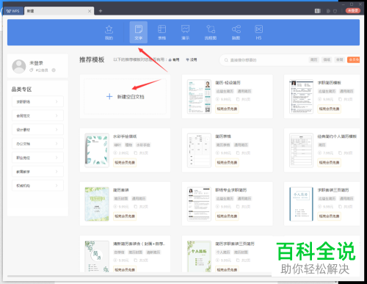Open the 我的 star icon section
The width and height of the screenshot is (367, 284).
[x=109, y=32]
